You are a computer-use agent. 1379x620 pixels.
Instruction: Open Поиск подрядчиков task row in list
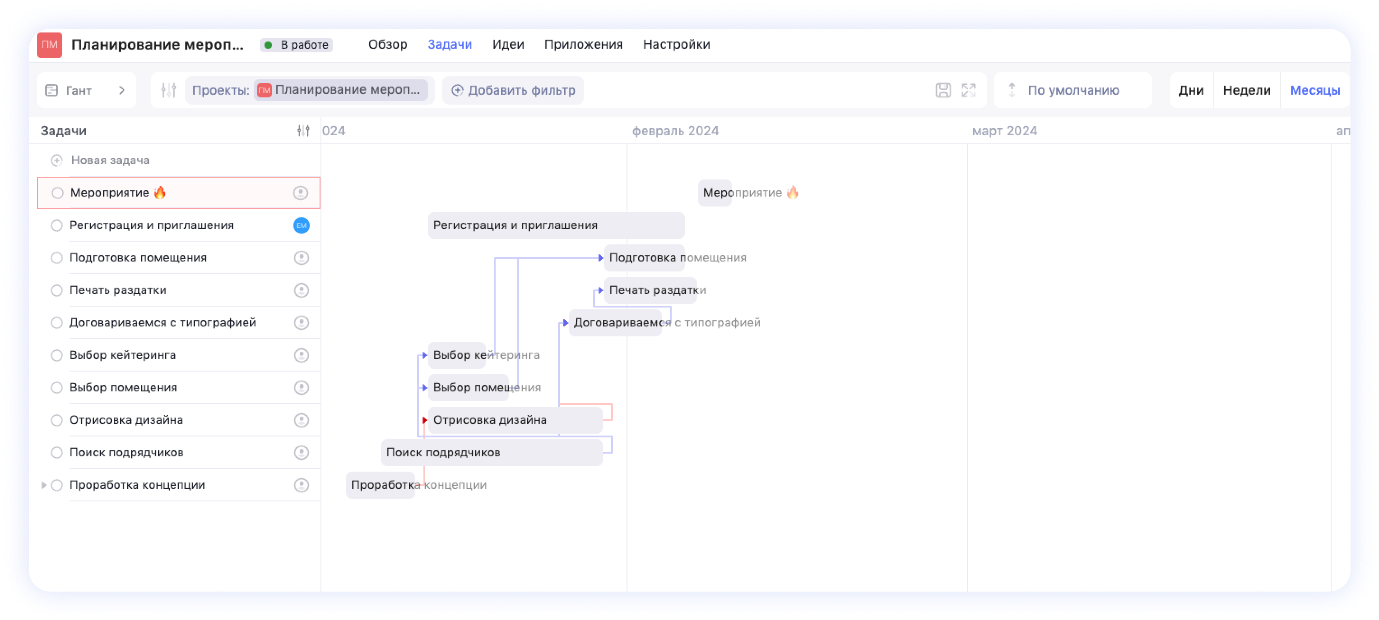tap(179, 453)
